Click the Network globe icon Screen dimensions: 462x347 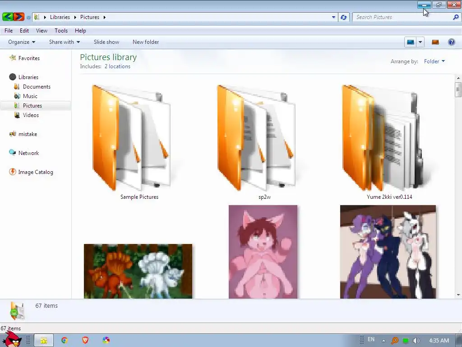click(12, 153)
